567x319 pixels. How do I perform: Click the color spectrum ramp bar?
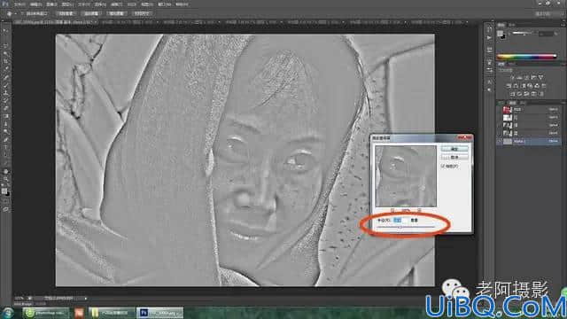point(526,56)
